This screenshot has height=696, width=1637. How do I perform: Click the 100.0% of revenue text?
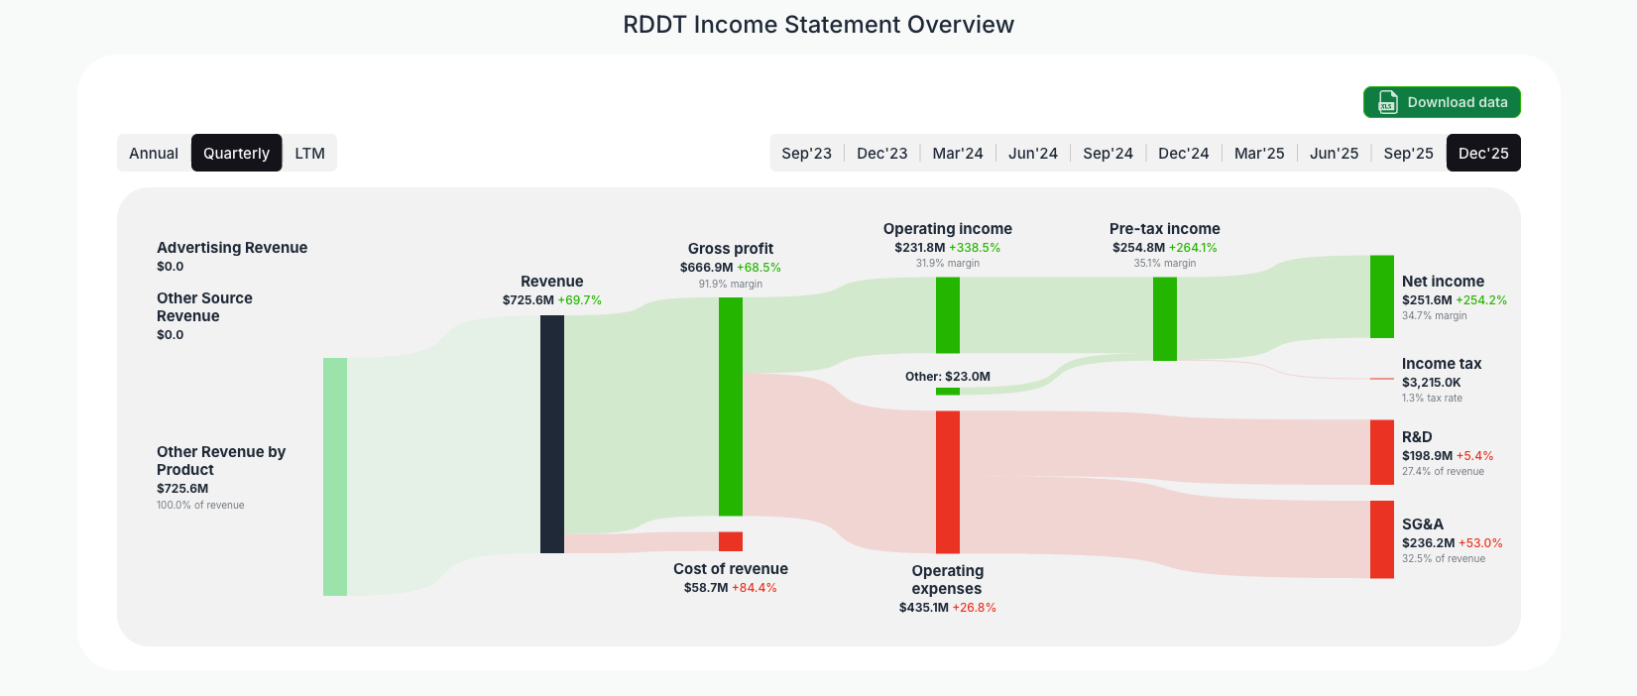(200, 506)
